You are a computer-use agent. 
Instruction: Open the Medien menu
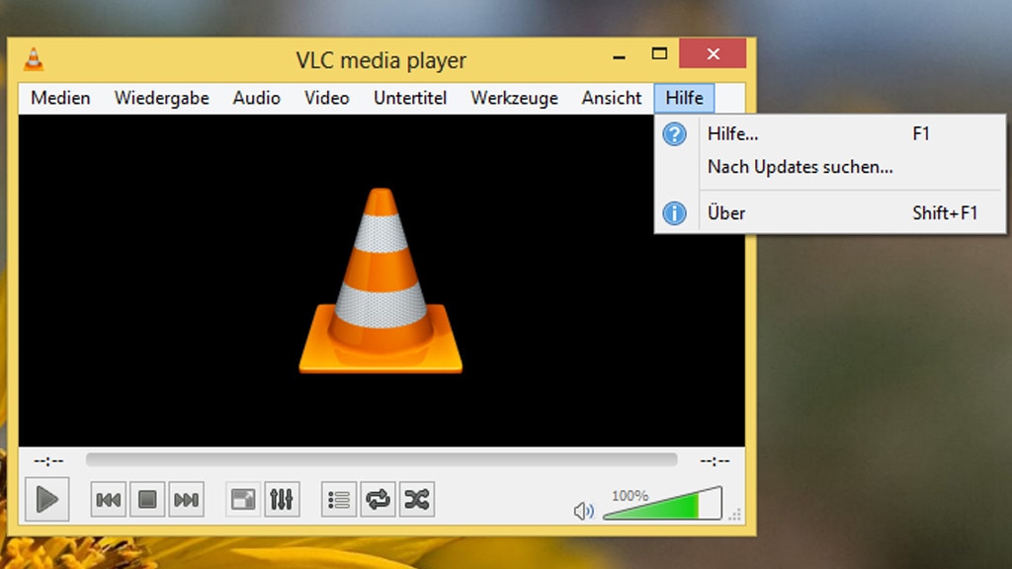click(60, 98)
